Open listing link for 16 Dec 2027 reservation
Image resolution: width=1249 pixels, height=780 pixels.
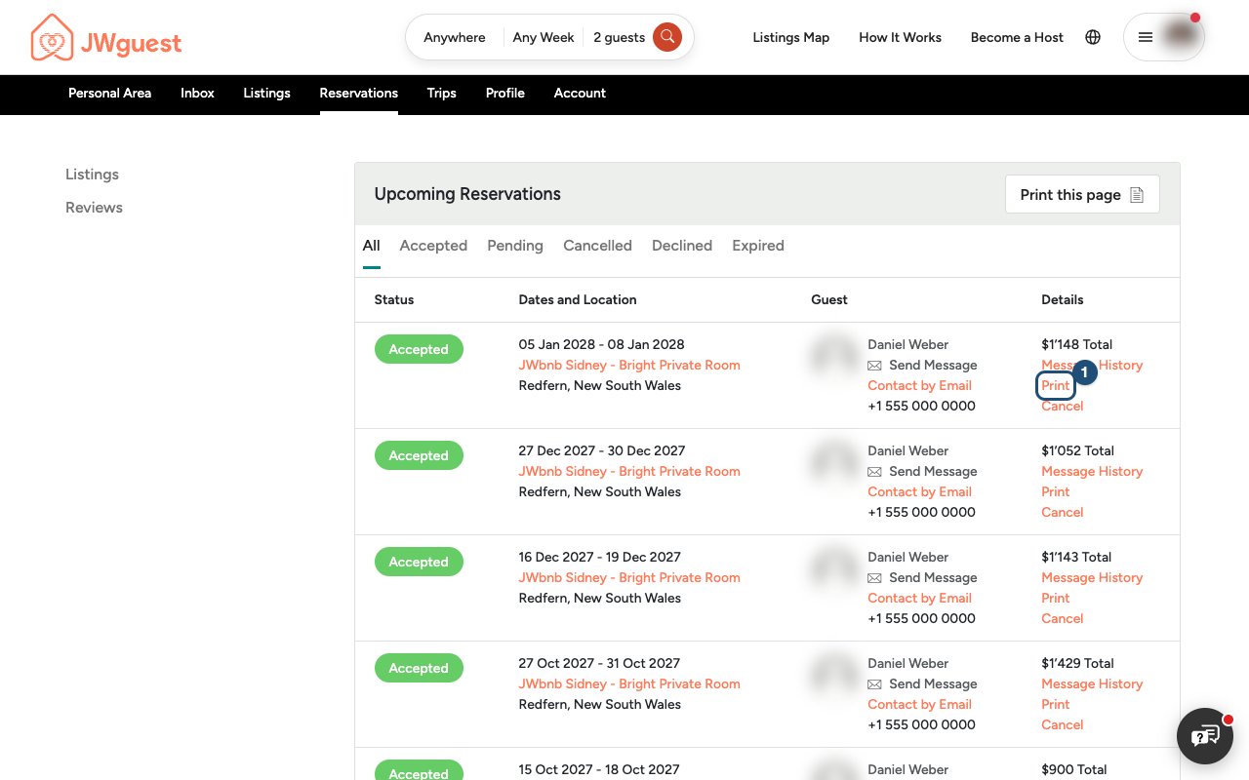[629, 578]
